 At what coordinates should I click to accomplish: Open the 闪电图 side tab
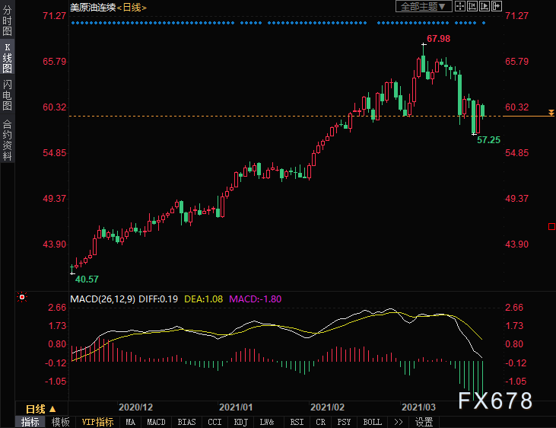[x=7, y=95]
